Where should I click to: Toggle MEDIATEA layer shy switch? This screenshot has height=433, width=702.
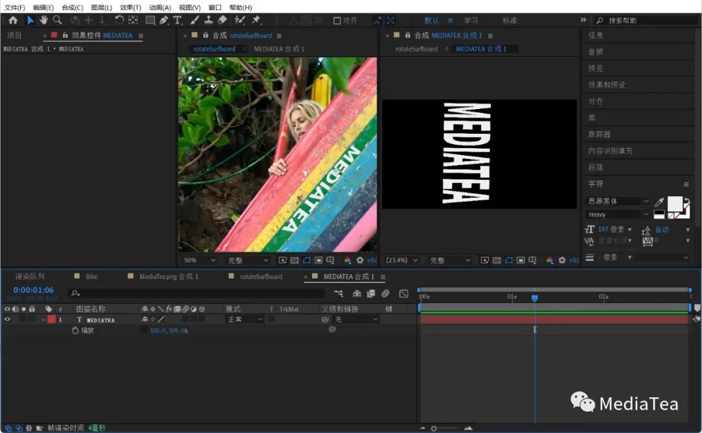pyautogui.click(x=144, y=319)
